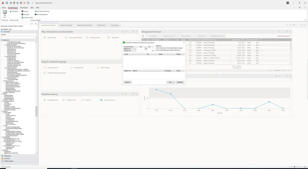Switch to Lager & Vertreter tab
Screen dimensions: 308x169
coord(66,25)
